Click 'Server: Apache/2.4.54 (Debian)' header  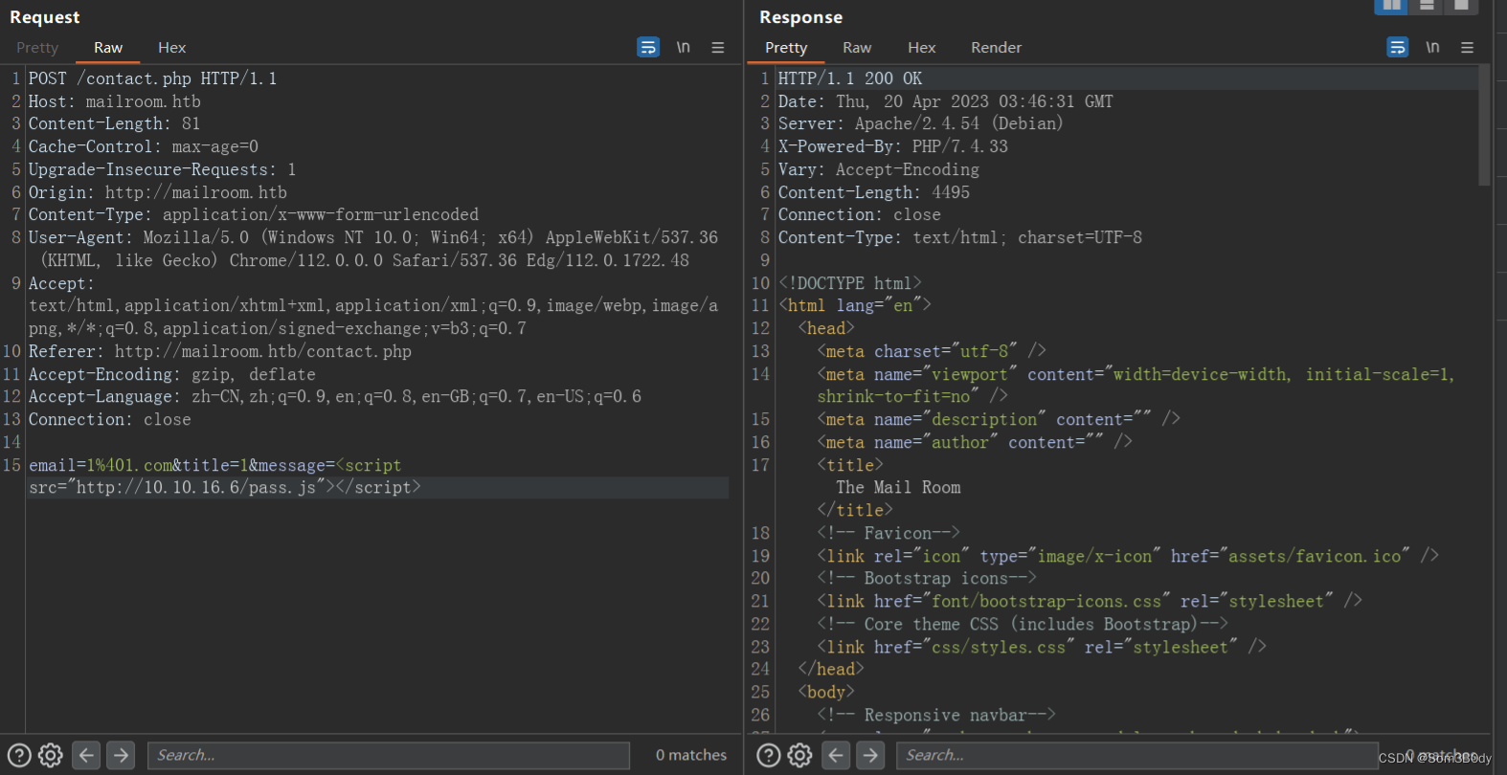[x=921, y=123]
